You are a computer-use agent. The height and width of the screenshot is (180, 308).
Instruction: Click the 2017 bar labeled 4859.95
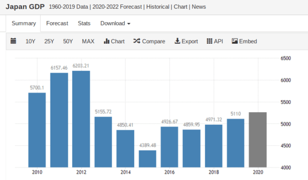click(192, 148)
